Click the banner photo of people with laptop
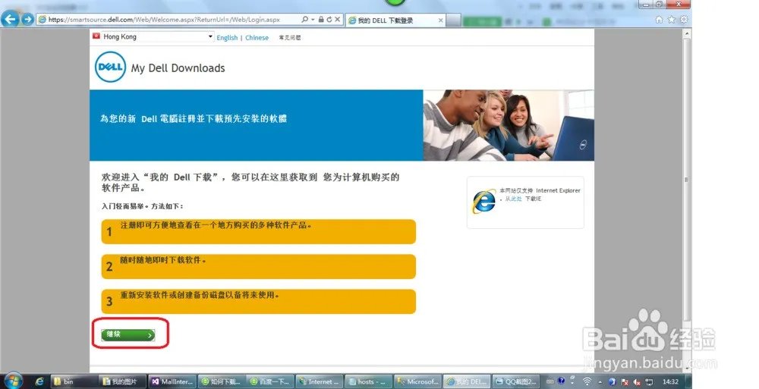 (x=509, y=125)
